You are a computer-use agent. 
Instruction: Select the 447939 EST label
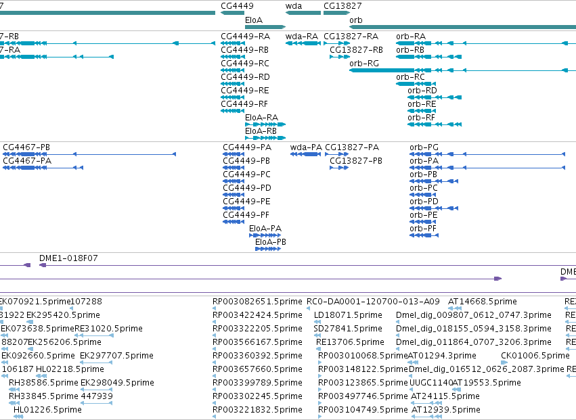click(97, 396)
